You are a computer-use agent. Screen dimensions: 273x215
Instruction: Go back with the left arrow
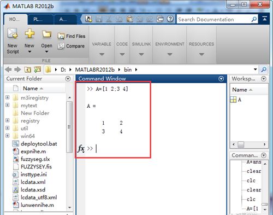pyautogui.click(x=8, y=69)
